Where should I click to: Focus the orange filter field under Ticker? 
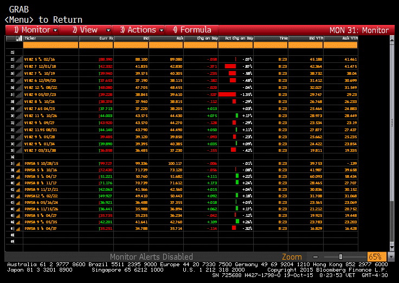50,46
